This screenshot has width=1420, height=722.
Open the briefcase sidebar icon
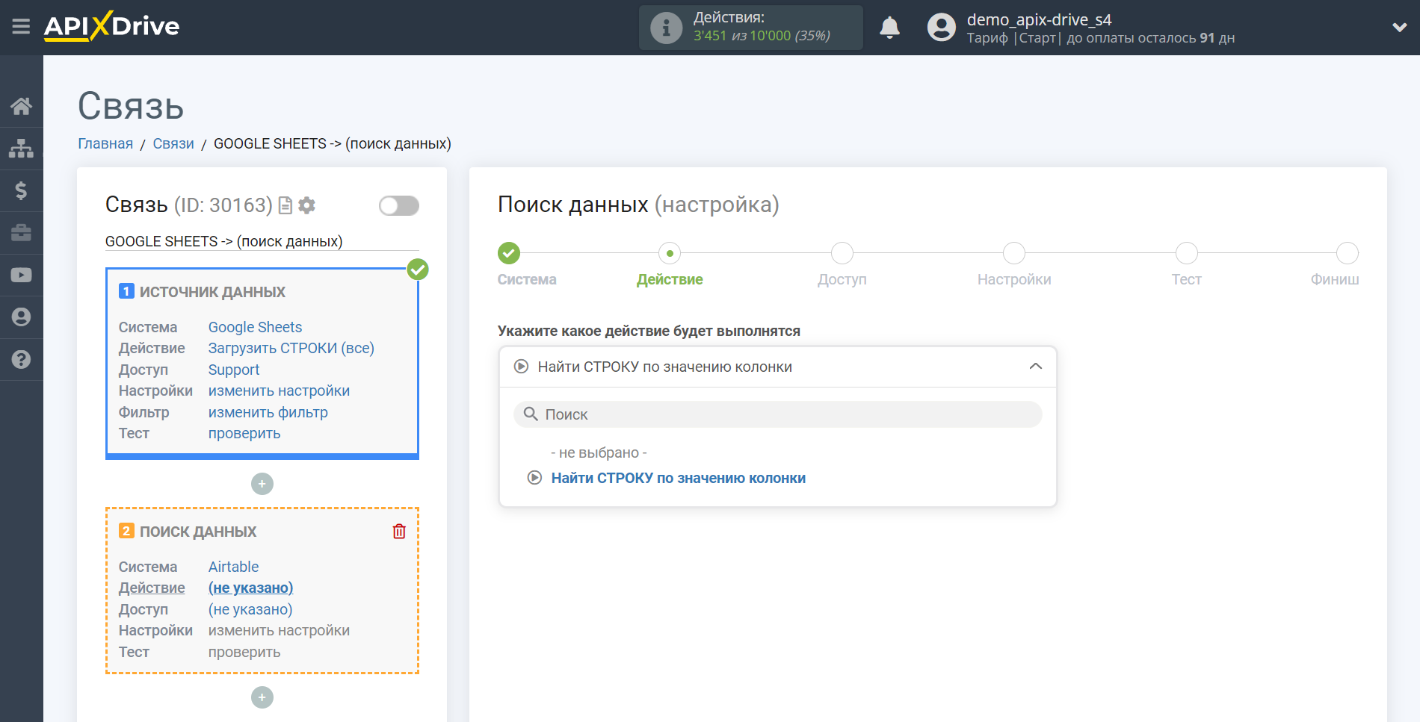pyautogui.click(x=21, y=233)
